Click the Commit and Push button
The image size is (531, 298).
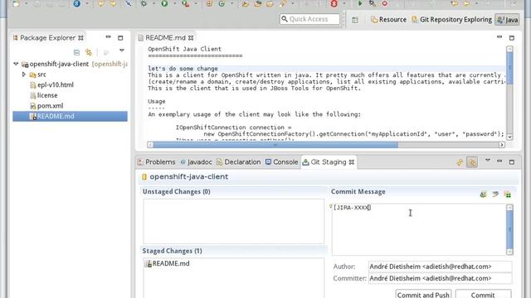pos(423,294)
